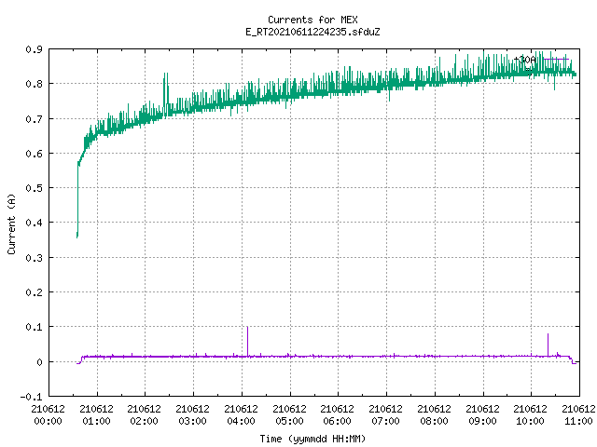
Task: Click the 0.6 y-axis tick label
Action: point(35,154)
